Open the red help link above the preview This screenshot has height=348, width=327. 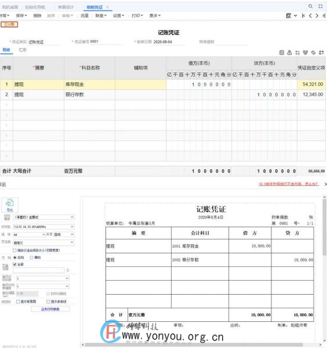tap(289, 184)
